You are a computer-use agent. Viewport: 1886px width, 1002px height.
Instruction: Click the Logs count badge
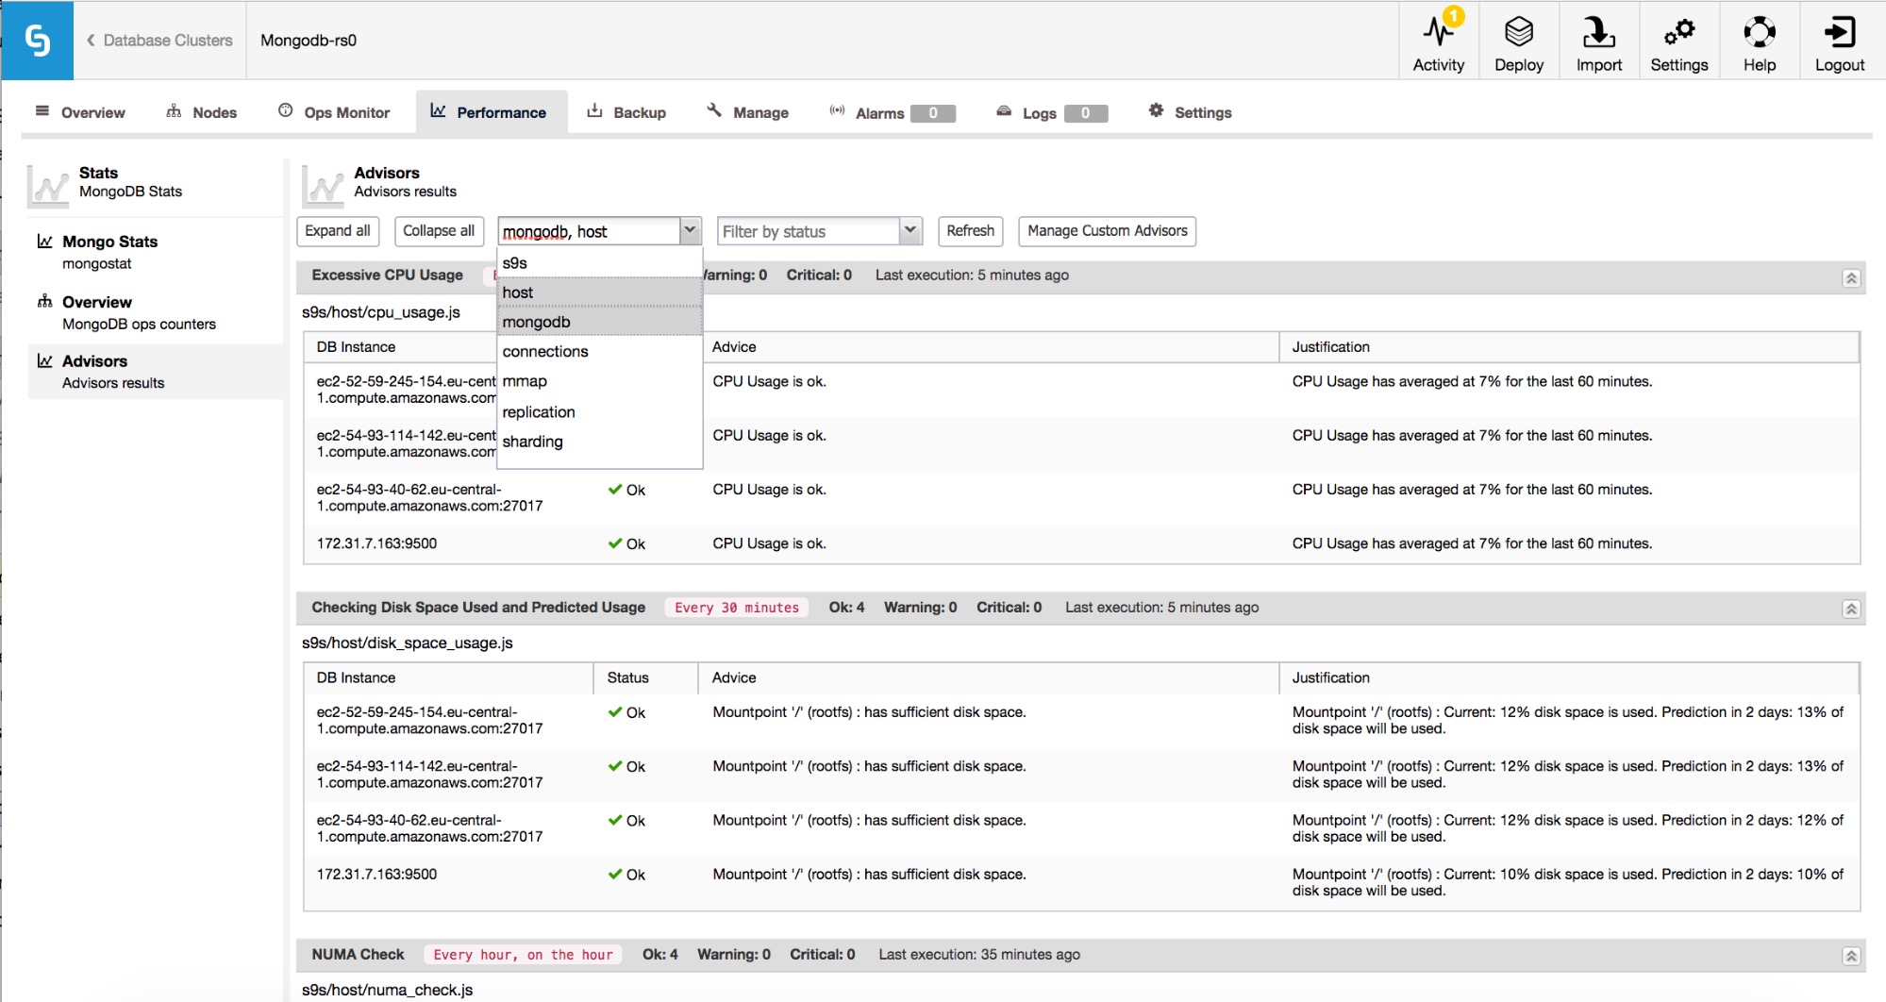pos(1085,113)
